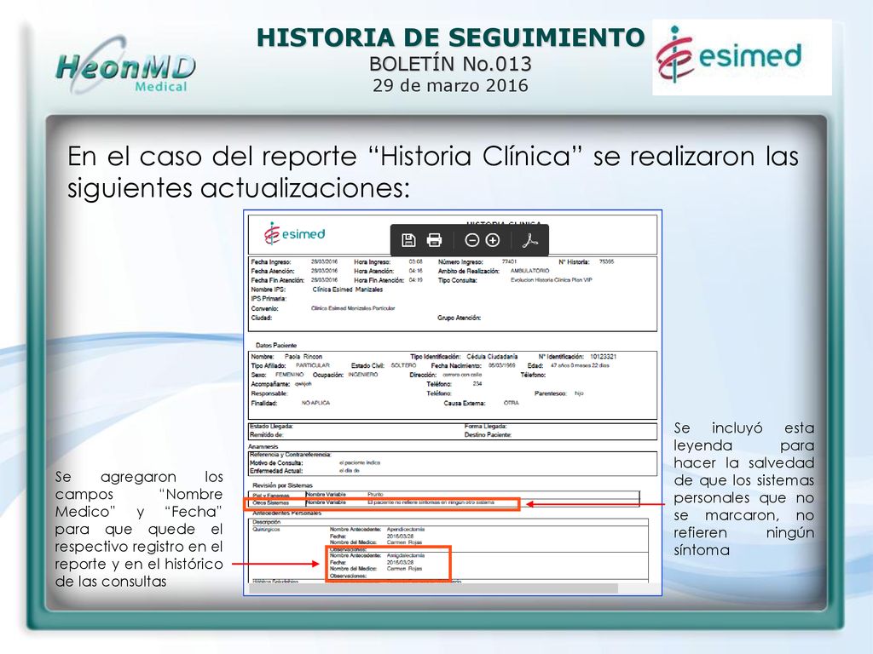Click 'Carmen Rojas' under Amigdalectomía
The image size is (873, 654).
click(x=404, y=569)
